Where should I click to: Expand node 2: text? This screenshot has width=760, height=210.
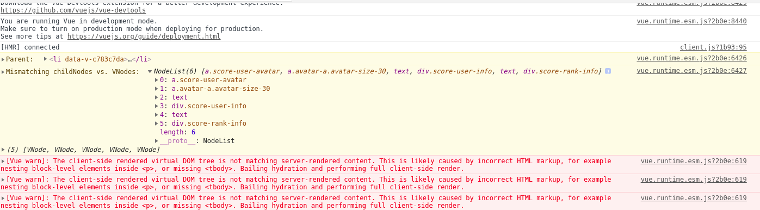[157, 97]
